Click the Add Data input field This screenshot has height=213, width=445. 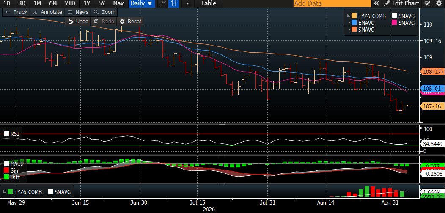click(332, 3)
